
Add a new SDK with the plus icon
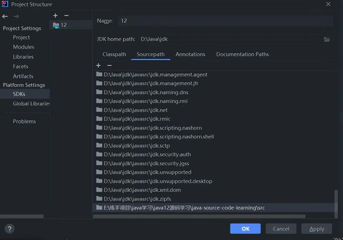56,16
